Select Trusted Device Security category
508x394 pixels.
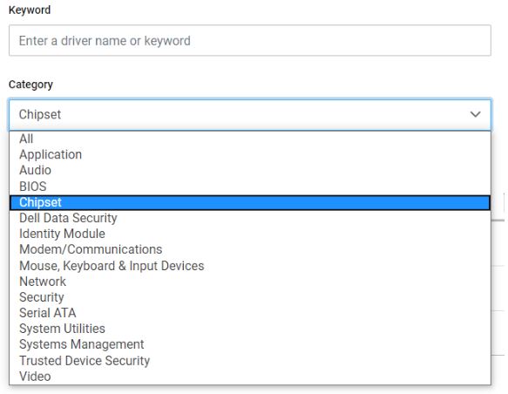(250, 361)
